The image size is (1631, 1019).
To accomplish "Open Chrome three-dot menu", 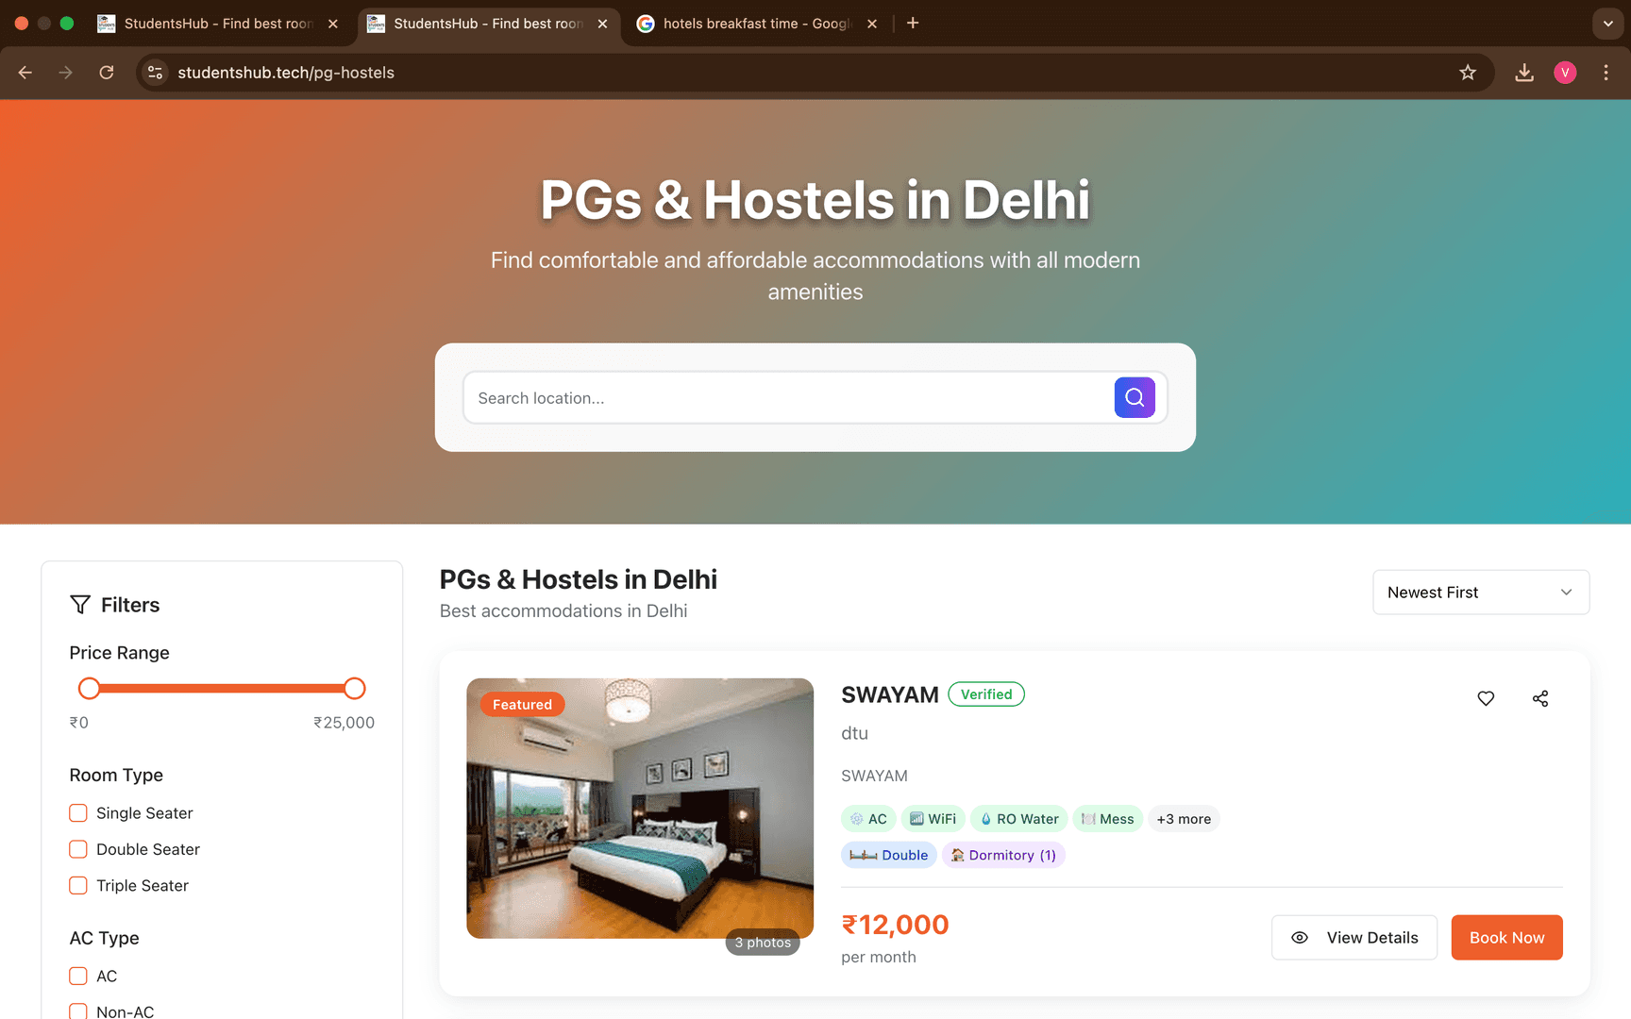I will point(1606,73).
